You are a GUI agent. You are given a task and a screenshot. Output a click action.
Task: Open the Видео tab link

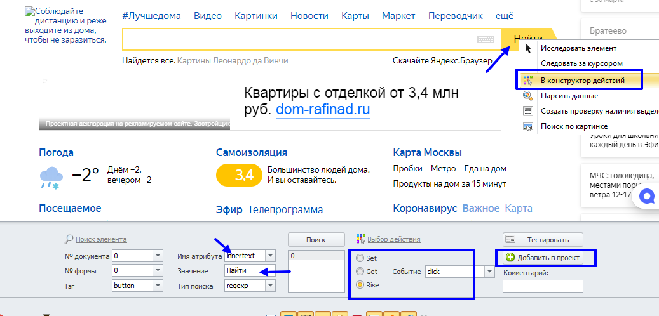coord(208,16)
